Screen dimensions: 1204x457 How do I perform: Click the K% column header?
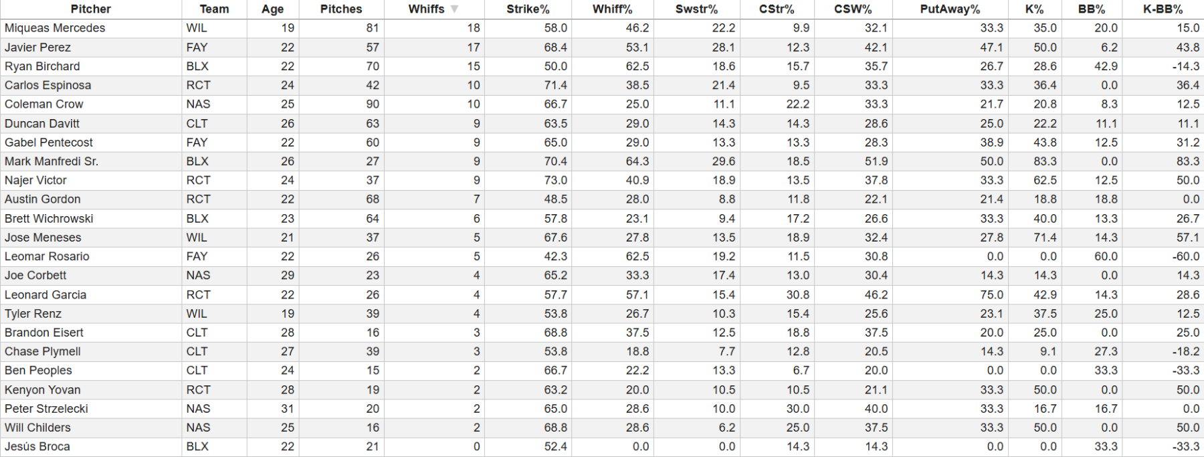[1034, 9]
